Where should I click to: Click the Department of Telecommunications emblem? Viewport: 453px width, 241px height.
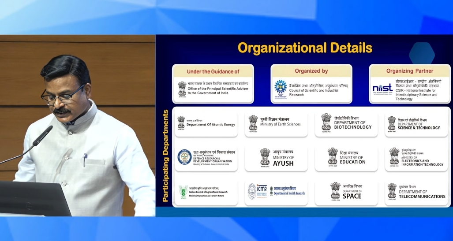coord(392,191)
